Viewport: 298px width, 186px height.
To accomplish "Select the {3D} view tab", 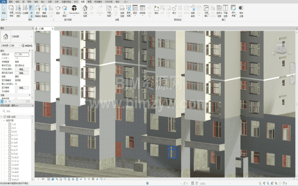I will tap(42, 28).
